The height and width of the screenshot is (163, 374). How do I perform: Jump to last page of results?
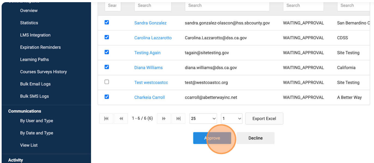pyautogui.click(x=179, y=119)
